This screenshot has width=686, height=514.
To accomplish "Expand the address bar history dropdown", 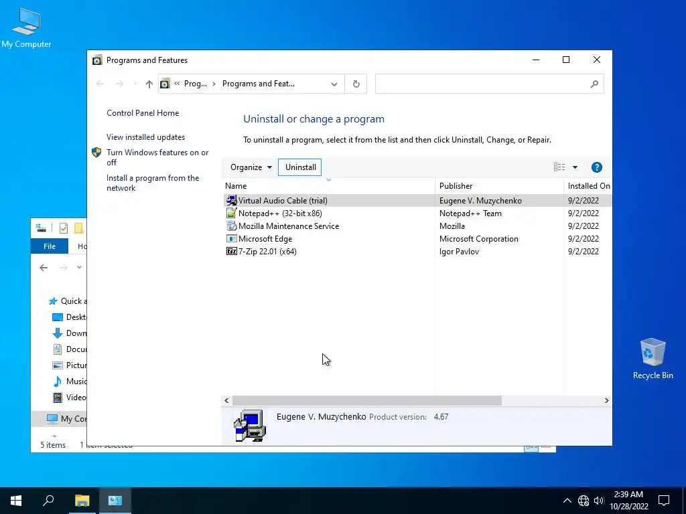I will tap(334, 84).
